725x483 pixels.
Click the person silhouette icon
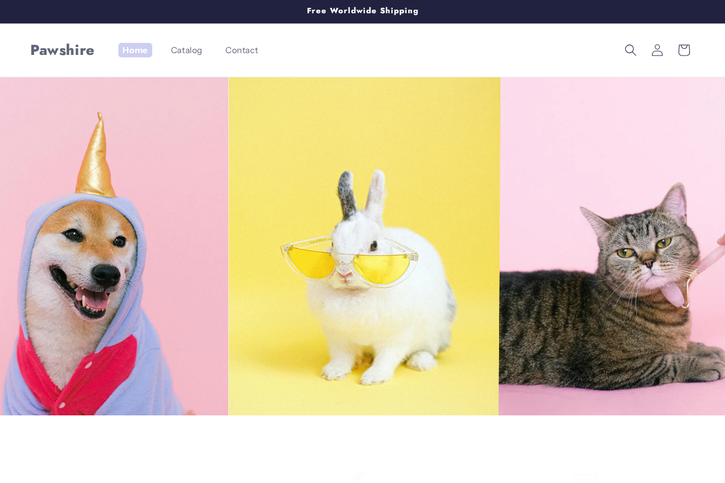(x=657, y=50)
